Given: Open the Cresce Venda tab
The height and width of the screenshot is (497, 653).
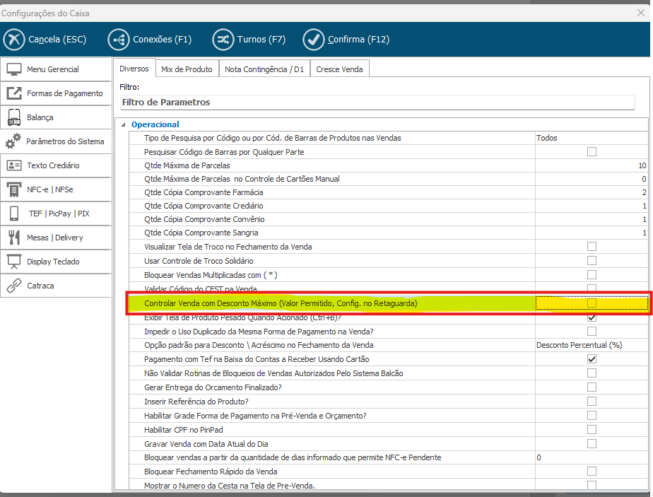Looking at the screenshot, I should (340, 69).
